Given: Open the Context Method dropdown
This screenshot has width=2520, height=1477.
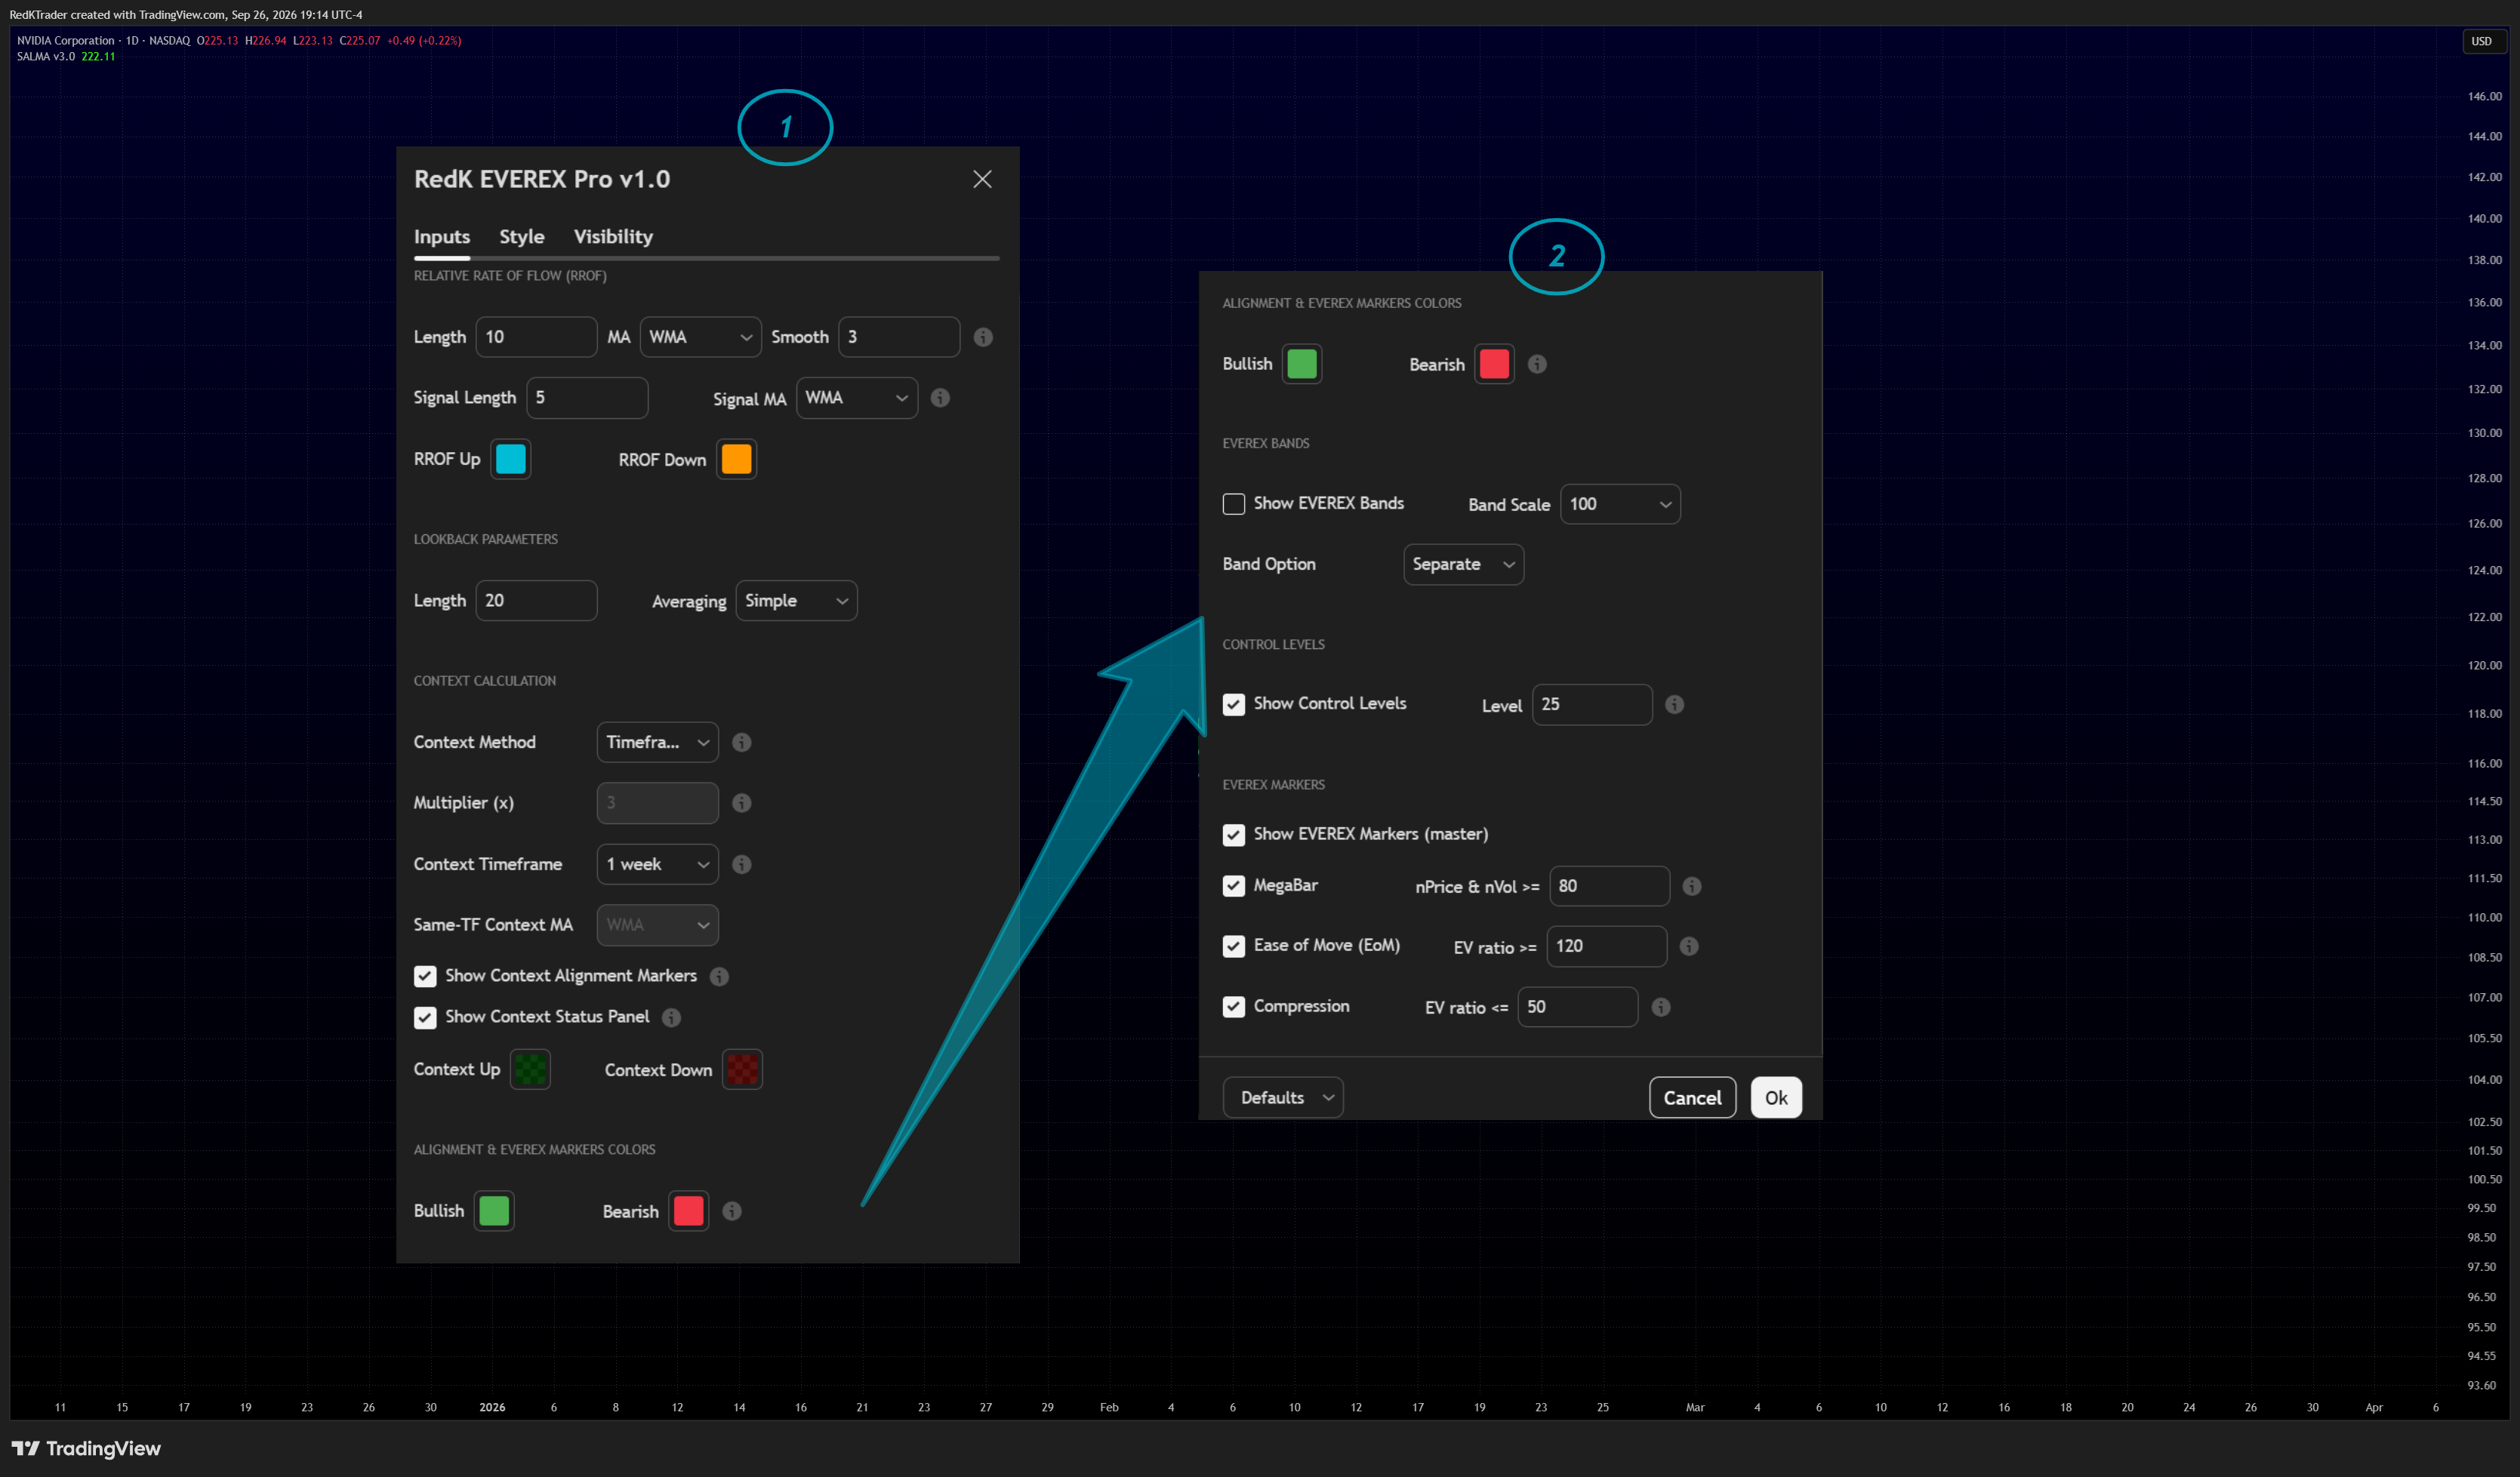Looking at the screenshot, I should 657,742.
